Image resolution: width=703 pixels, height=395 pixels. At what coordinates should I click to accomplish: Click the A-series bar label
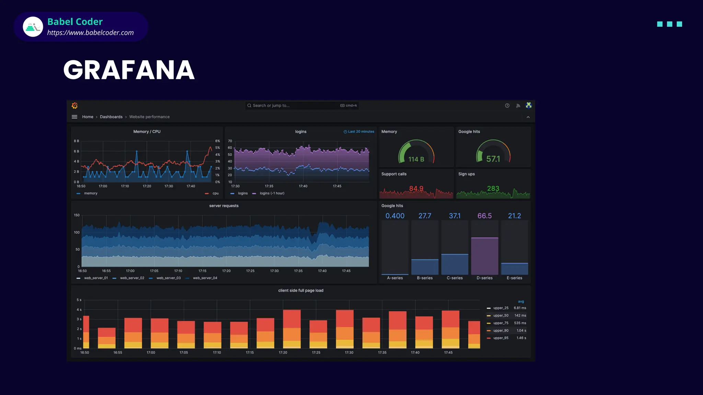click(395, 278)
